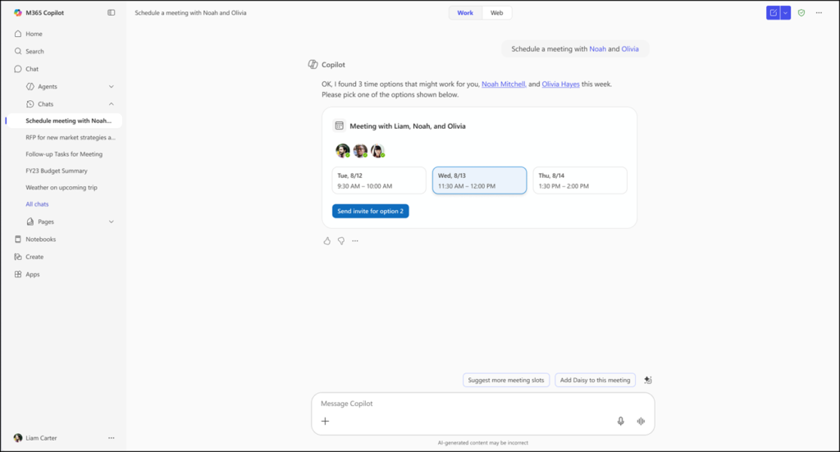The width and height of the screenshot is (840, 452).
Task: Switch to the Web tab
Action: 496,13
